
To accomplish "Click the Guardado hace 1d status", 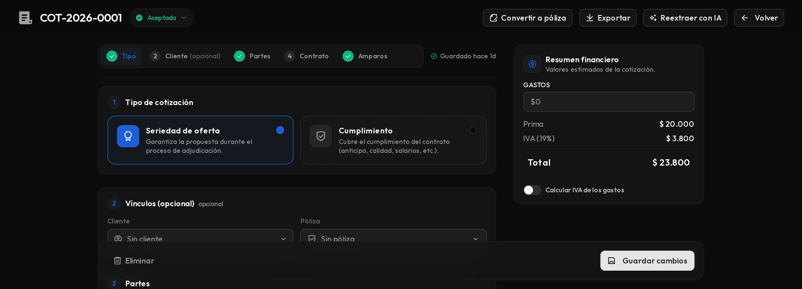I will point(463,56).
